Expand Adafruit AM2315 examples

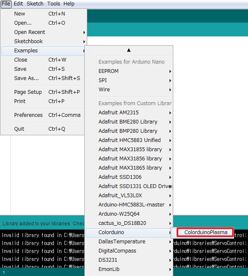coord(129,113)
